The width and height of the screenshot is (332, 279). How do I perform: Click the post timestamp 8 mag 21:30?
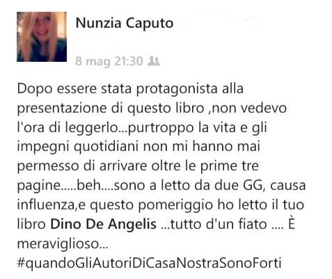pyautogui.click(x=109, y=61)
